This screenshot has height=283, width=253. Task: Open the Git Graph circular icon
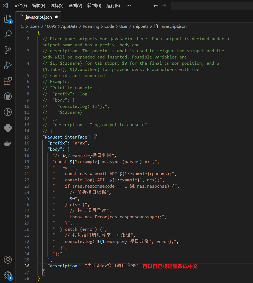click(8, 112)
